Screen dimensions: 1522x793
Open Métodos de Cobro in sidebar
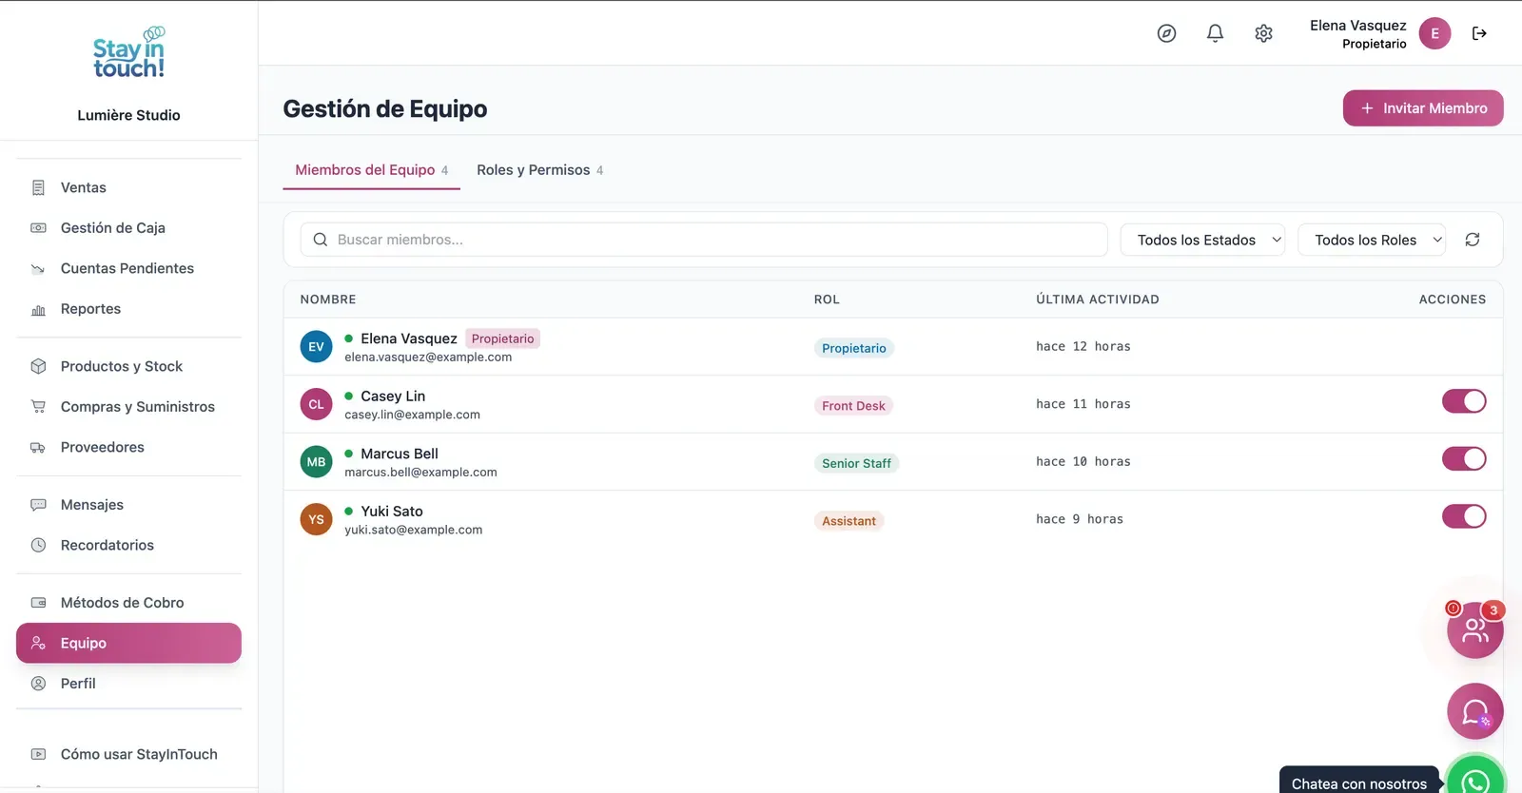click(x=128, y=603)
